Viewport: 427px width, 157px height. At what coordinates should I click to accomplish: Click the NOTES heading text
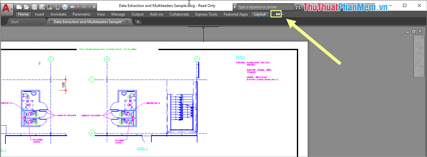(x=240, y=57)
